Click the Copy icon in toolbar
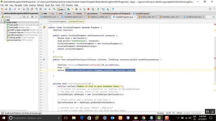Screen dimensions: 216x121 click(28, 9)
